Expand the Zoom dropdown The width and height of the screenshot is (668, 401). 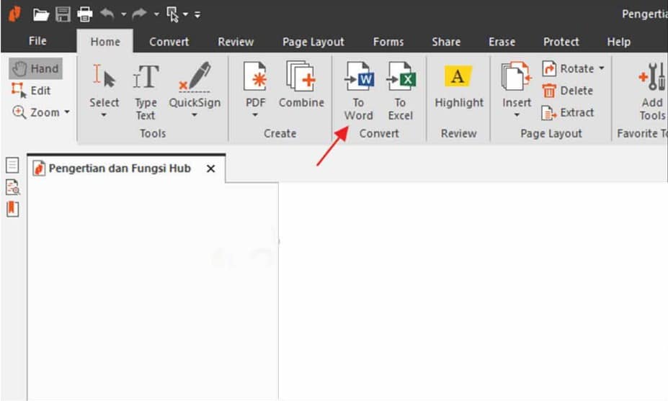click(67, 112)
